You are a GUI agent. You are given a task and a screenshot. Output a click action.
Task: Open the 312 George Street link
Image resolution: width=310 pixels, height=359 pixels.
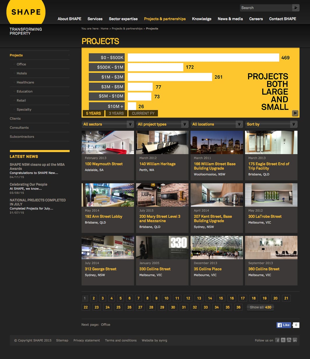point(101,269)
